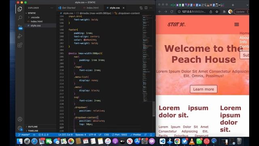Switch to the index.html tab

click(x=91, y=8)
